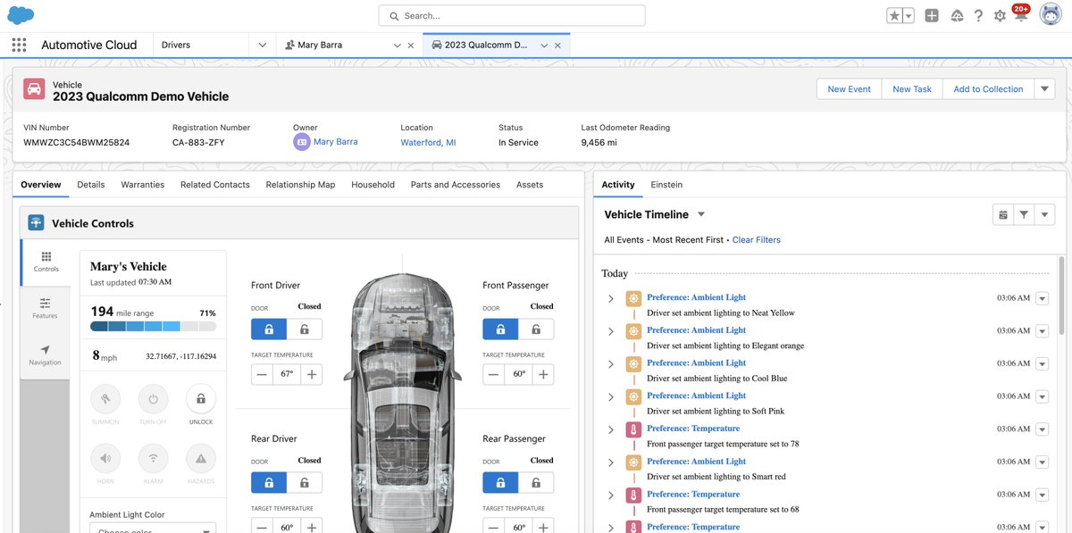This screenshot has height=533, width=1072.
Task: Turn on the Hazards control
Action: (x=201, y=459)
